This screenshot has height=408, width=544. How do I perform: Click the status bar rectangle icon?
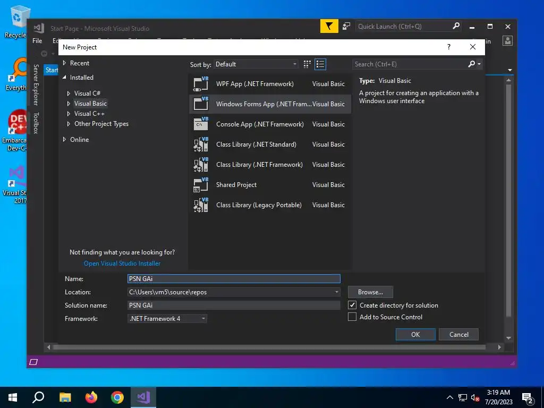tap(33, 362)
